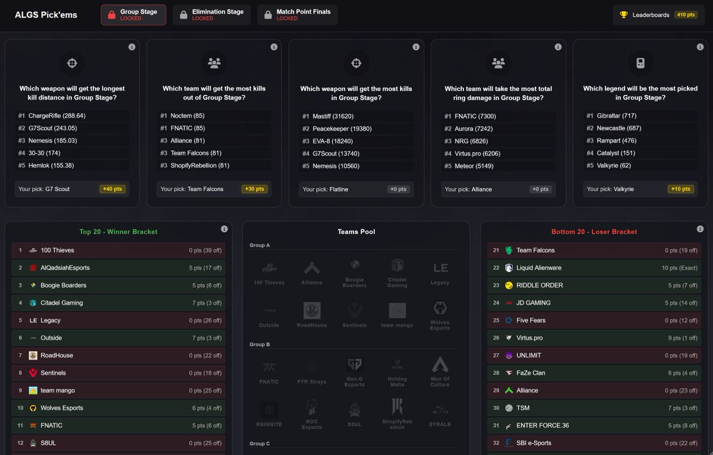This screenshot has height=455, width=713.
Task: Click lock icon on Elimination Stage tab
Action: click(183, 15)
